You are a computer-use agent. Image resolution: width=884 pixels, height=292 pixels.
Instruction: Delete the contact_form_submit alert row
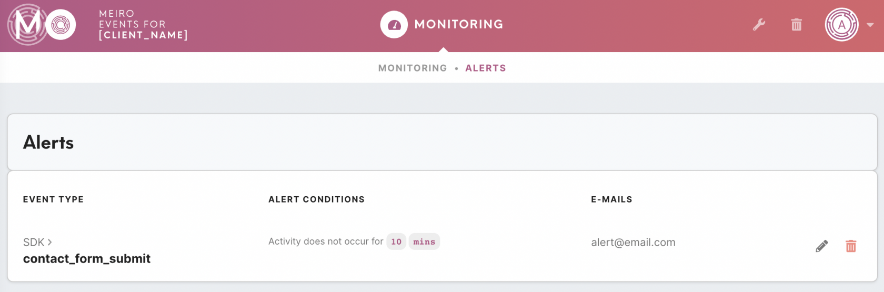click(851, 246)
